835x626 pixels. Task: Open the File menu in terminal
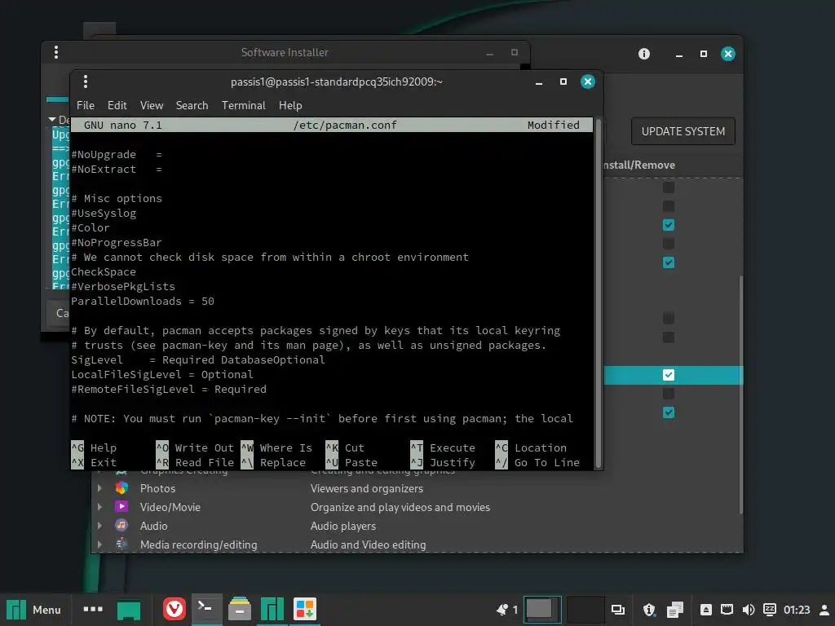pos(85,105)
